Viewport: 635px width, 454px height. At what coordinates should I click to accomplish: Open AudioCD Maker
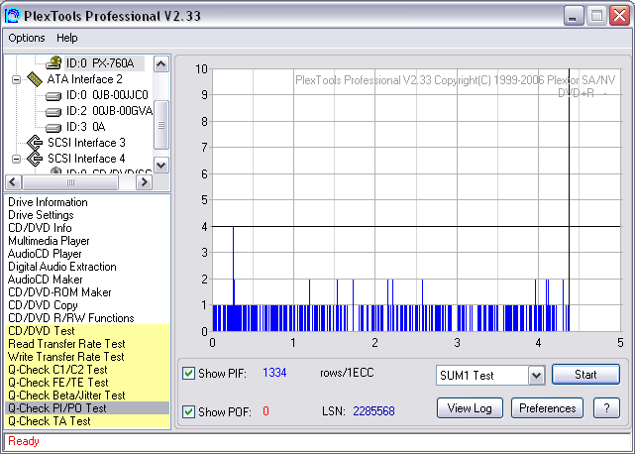[45, 280]
